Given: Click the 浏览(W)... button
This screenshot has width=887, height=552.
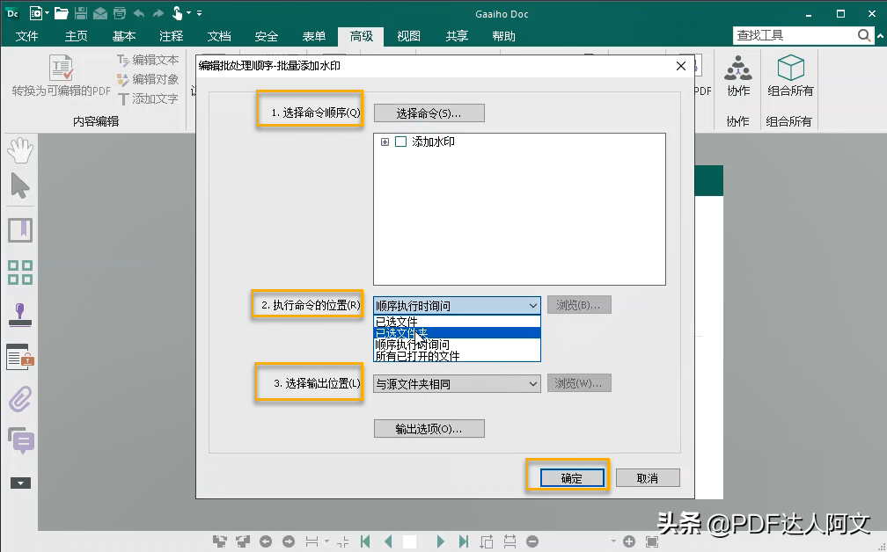Looking at the screenshot, I should 579,383.
